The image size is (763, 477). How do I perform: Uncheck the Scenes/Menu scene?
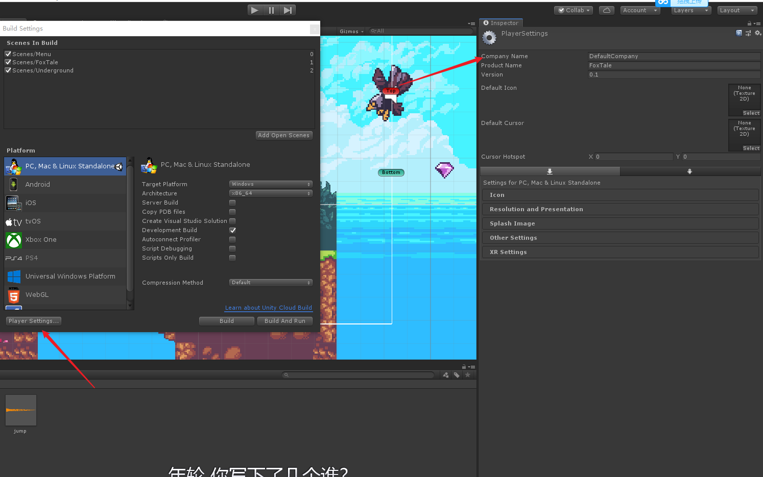pyautogui.click(x=8, y=54)
